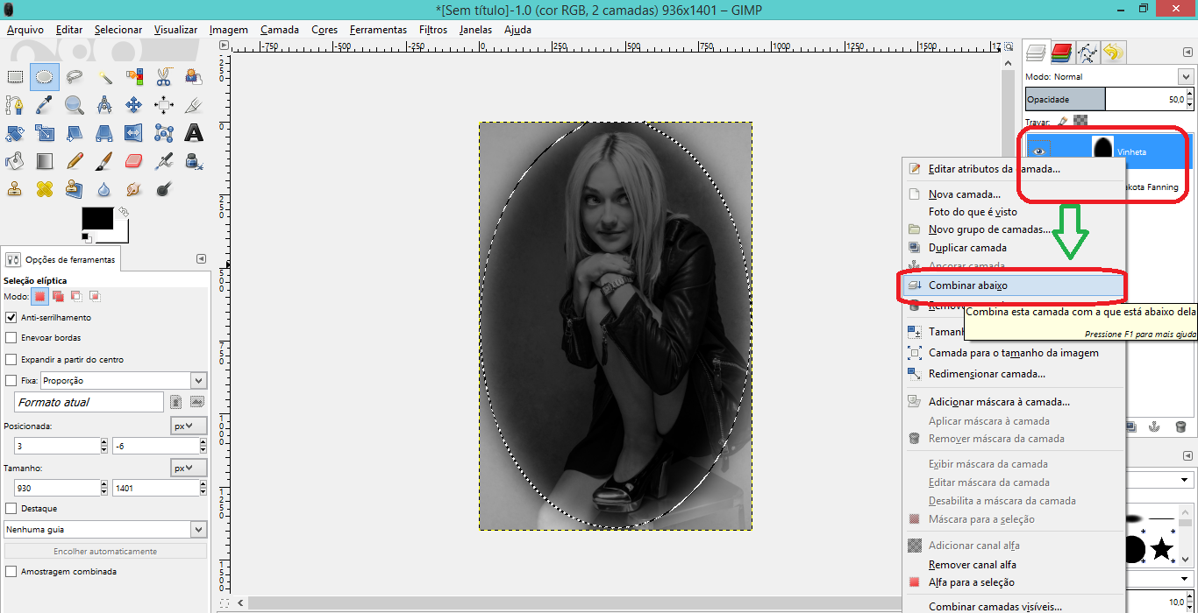
Task: Pick the Paintbrush tool
Action: point(103,161)
